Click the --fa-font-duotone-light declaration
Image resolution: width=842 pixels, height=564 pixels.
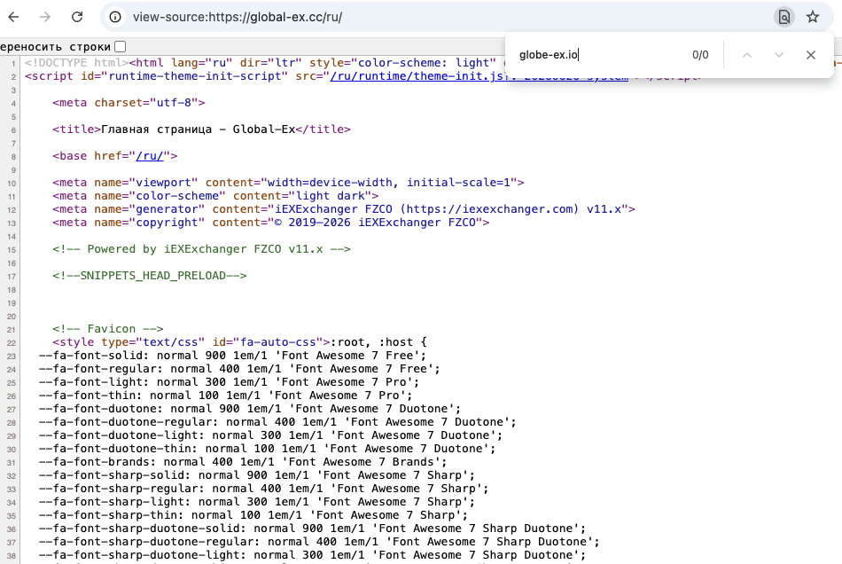click(270, 435)
